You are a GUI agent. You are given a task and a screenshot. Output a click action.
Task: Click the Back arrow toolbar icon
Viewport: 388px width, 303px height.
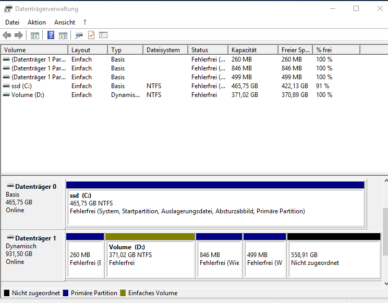[7, 35]
